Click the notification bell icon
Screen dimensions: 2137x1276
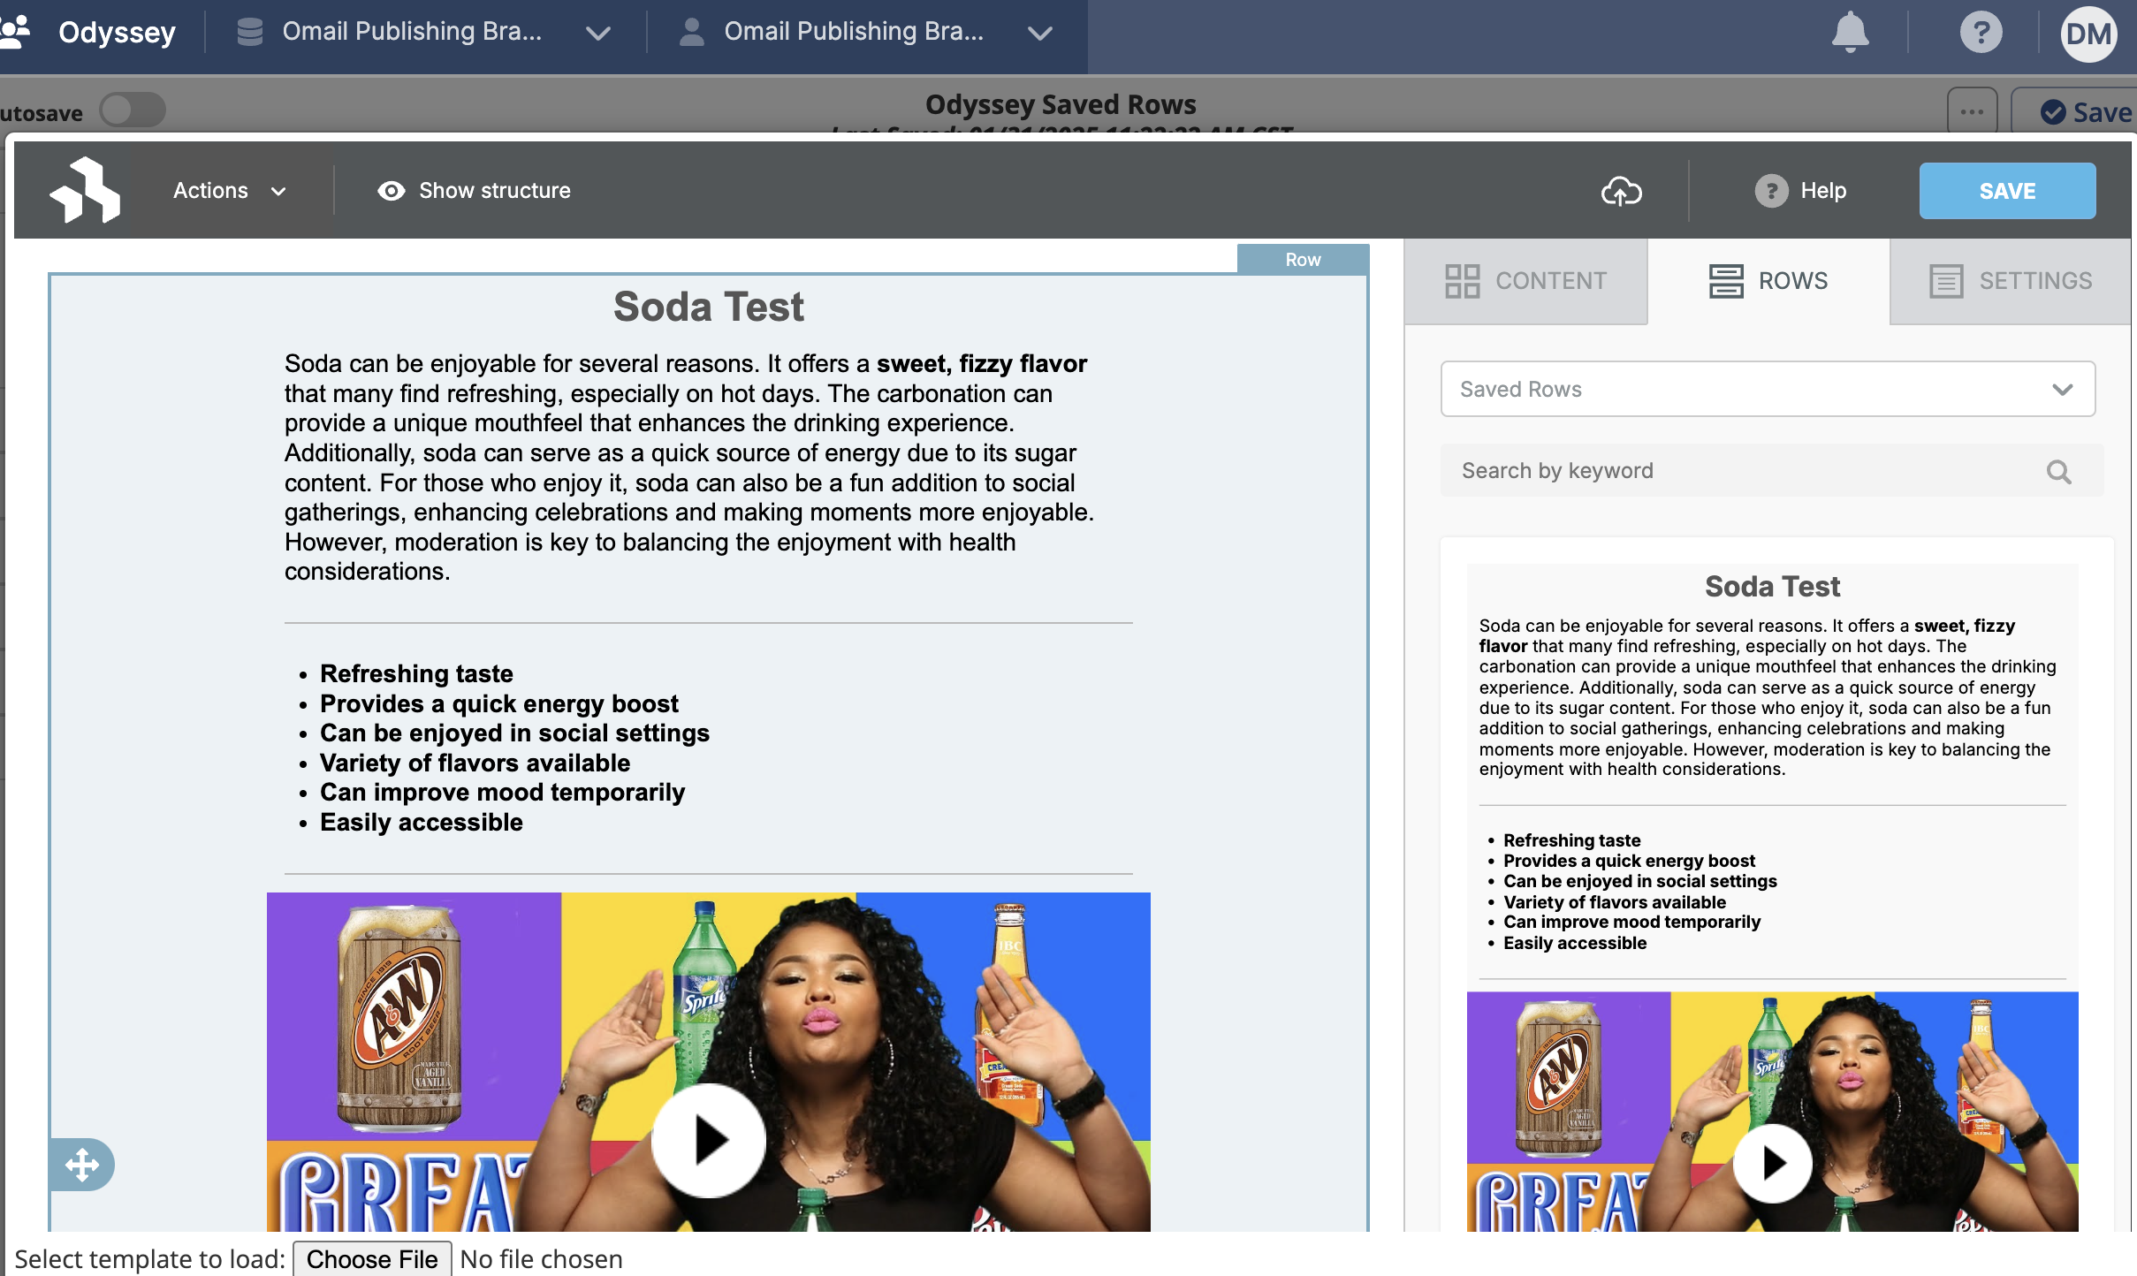[x=1849, y=34]
